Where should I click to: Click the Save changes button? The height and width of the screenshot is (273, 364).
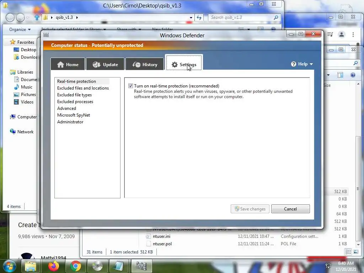pyautogui.click(x=250, y=209)
